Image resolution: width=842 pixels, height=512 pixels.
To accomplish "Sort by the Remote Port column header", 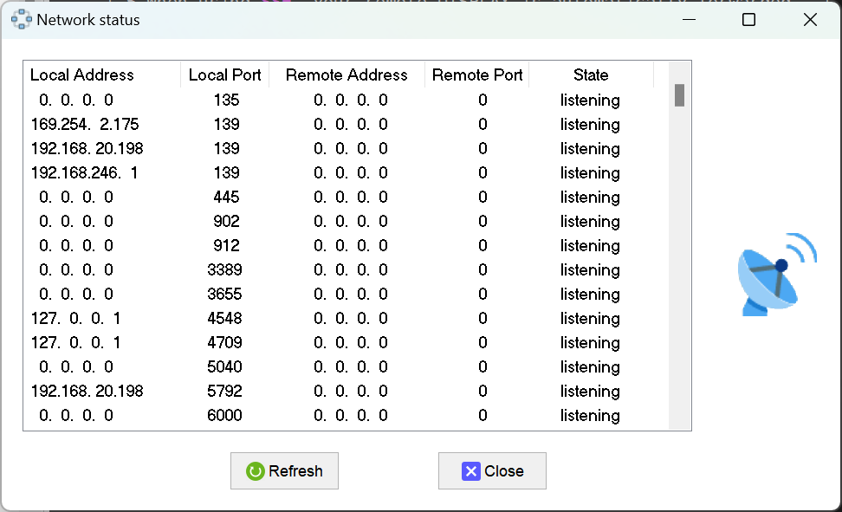I will [476, 75].
